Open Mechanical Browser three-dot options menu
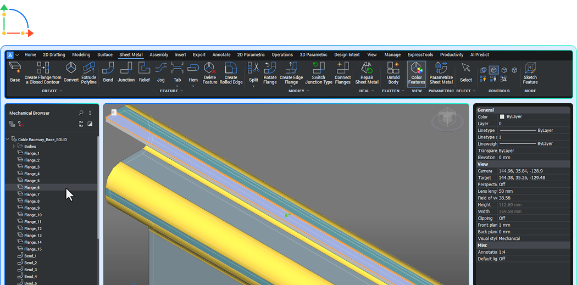 pos(90,113)
